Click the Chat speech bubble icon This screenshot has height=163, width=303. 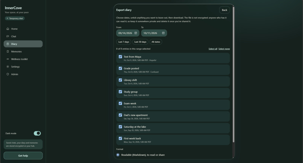(8, 36)
